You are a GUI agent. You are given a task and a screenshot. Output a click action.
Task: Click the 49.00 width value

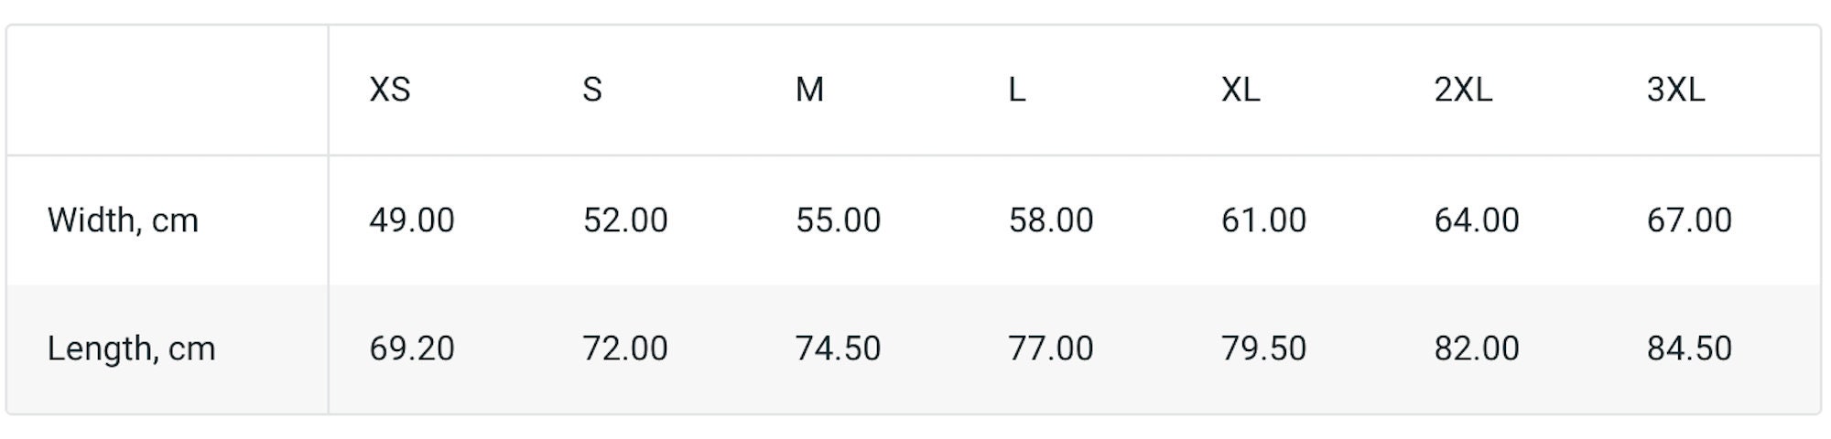click(x=412, y=220)
